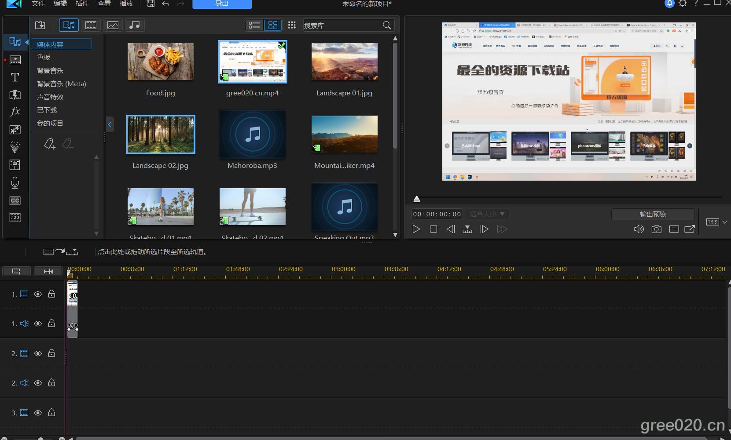Step to previous frame
Screen dimensions: 731x440
[451, 229]
